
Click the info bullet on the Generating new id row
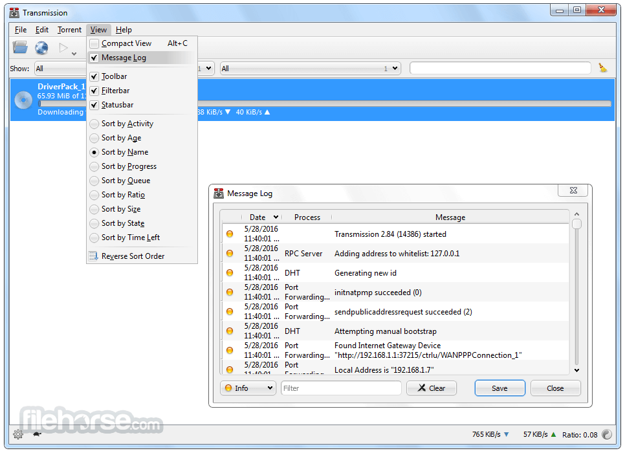230,272
